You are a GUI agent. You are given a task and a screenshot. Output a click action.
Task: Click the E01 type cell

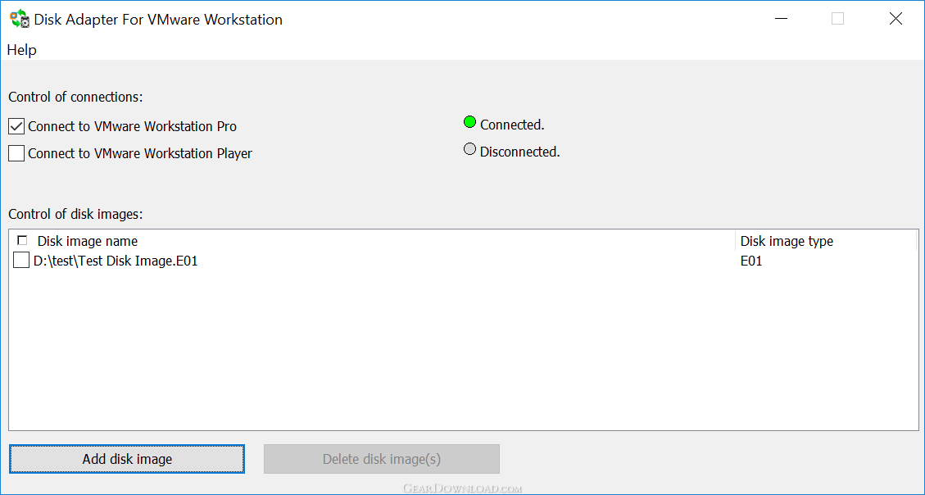[751, 261]
